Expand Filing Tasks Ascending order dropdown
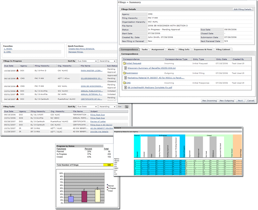The image size is (258, 210). 107,106
